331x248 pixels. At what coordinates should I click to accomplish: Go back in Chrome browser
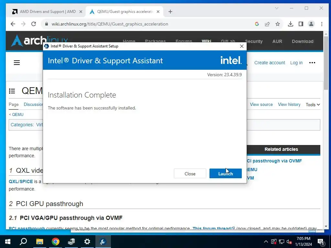click(13, 24)
